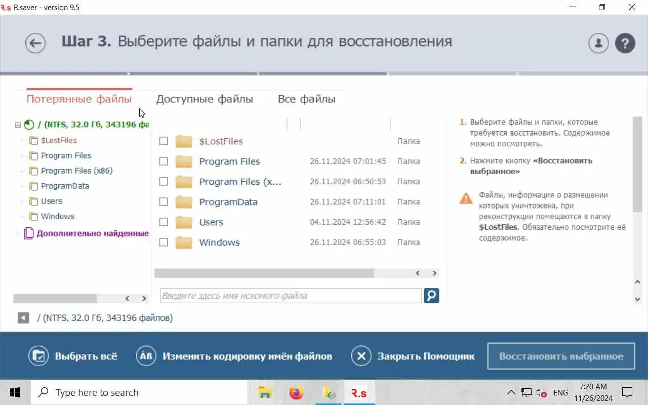Click the Выбрать всё checklist icon
648x405 pixels.
click(38, 356)
